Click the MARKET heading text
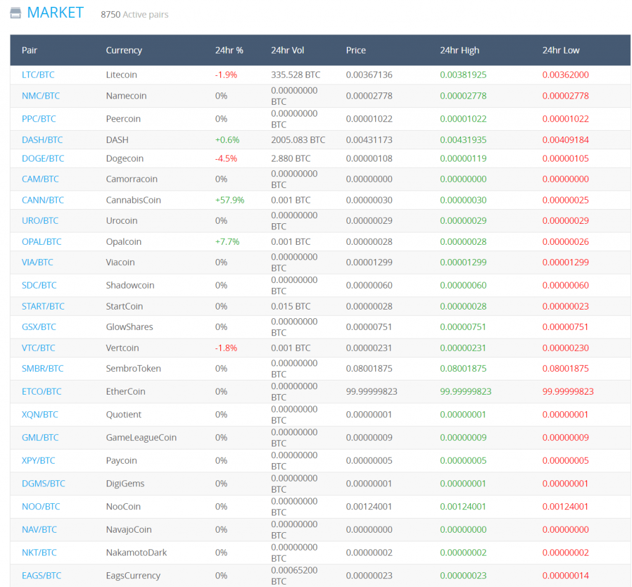 [55, 13]
